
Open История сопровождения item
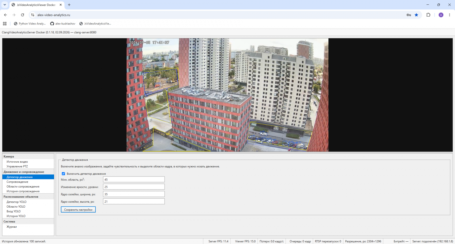(x=28, y=191)
